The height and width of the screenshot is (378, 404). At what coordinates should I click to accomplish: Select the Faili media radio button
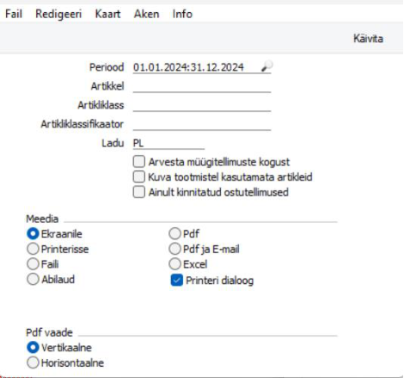(33, 263)
